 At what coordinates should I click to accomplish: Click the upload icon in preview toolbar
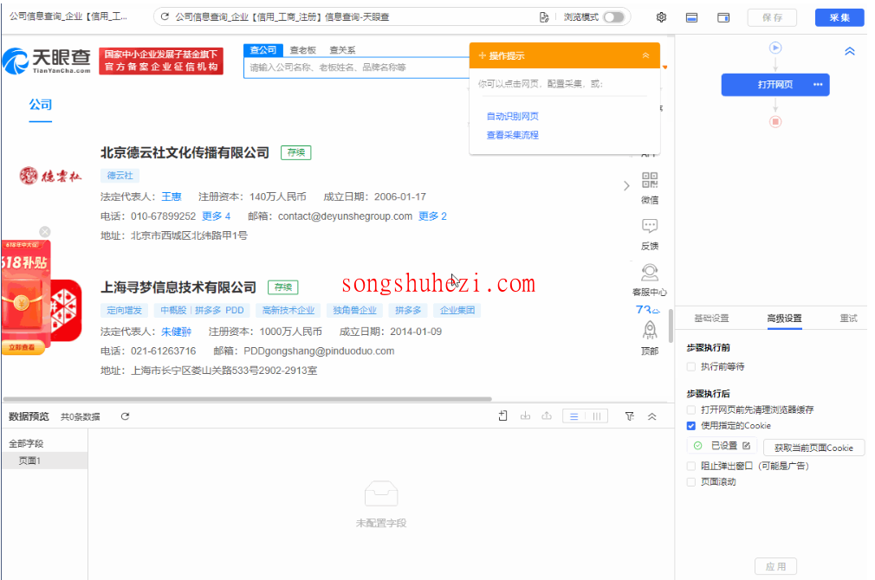tap(547, 416)
